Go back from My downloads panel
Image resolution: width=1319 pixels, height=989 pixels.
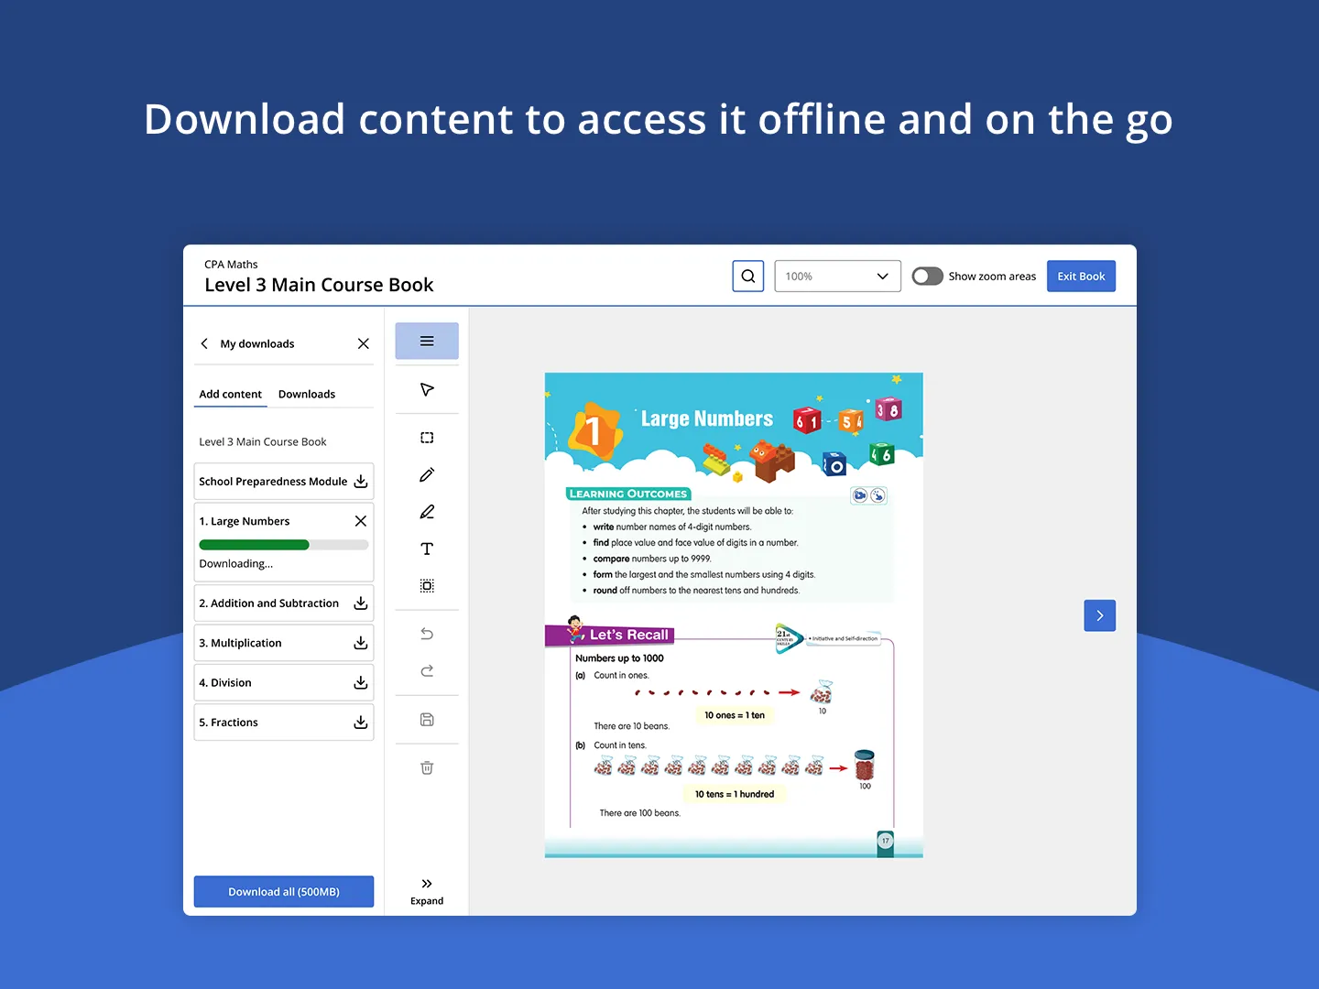pyautogui.click(x=204, y=344)
